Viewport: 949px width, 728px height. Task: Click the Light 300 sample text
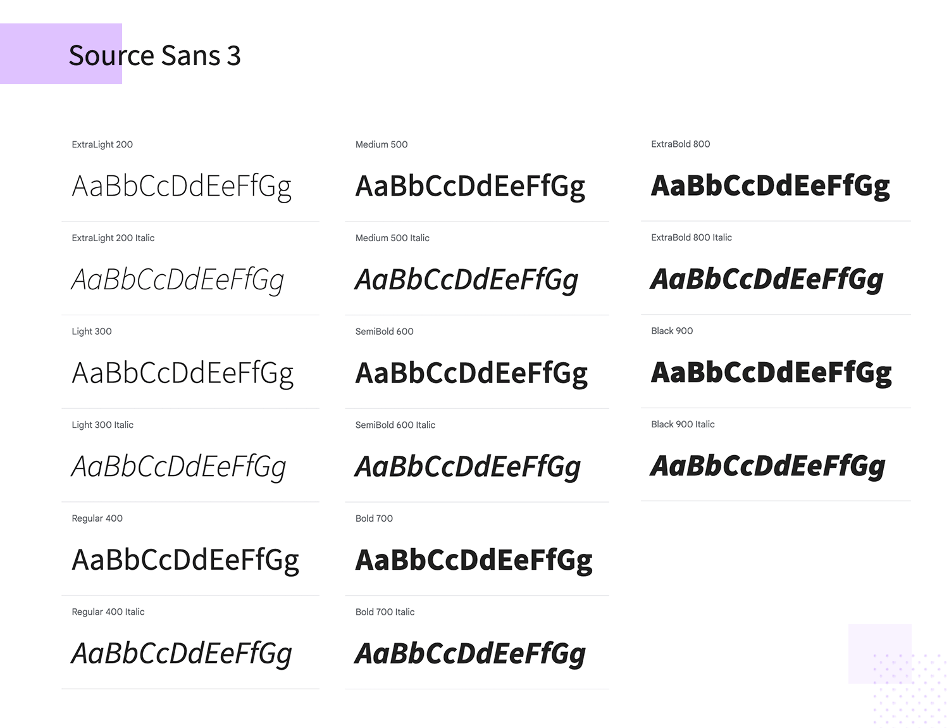coord(183,373)
